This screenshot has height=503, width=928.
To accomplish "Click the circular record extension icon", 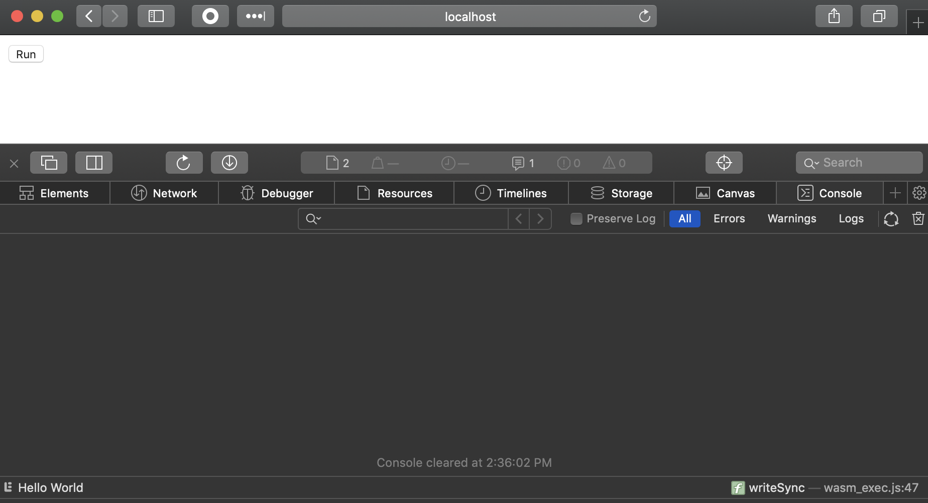I will click(210, 16).
